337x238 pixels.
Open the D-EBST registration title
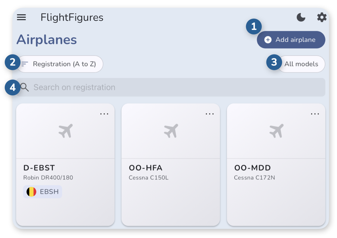[39, 168]
